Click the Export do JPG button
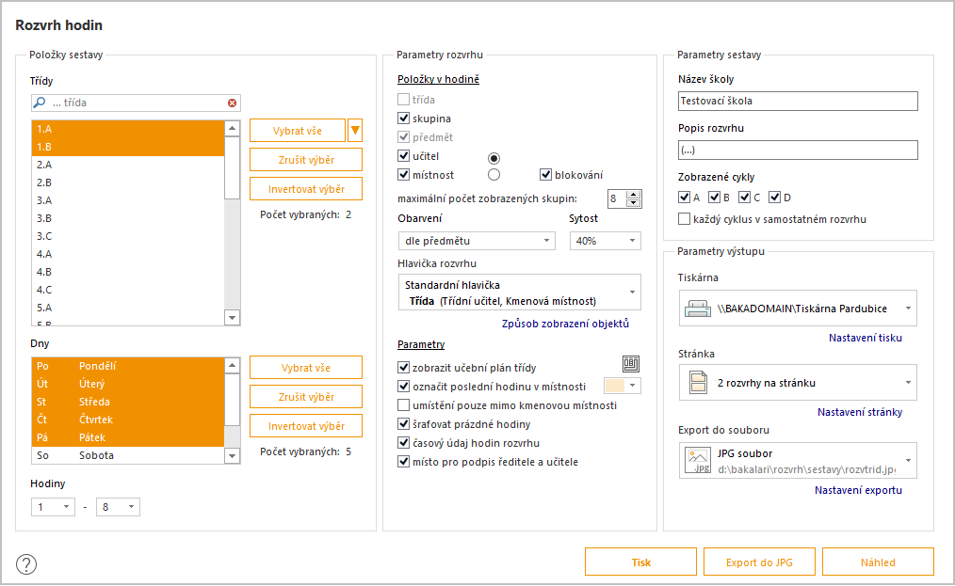This screenshot has width=955, height=586. [759, 562]
